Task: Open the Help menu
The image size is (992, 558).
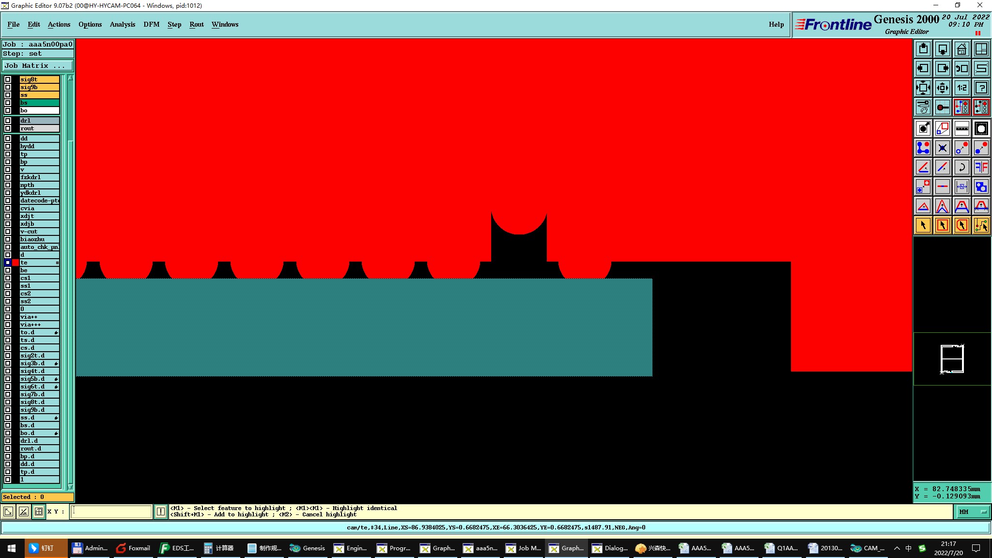Action: tap(776, 24)
